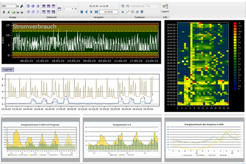Click the blue sphere icon in Funktionen
246x164 pixels.
(x=123, y=12)
